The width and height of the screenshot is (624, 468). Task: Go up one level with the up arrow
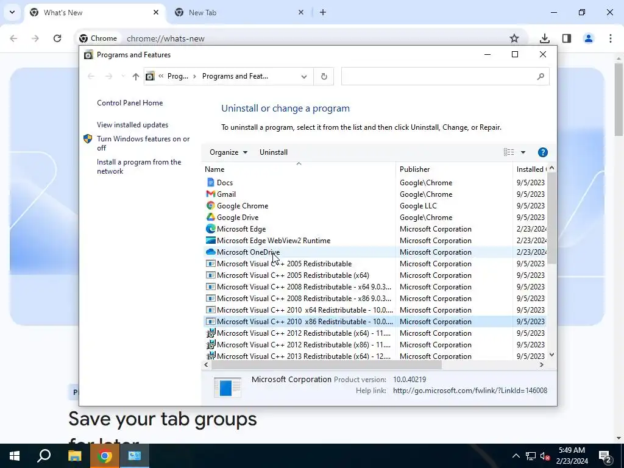point(136,76)
